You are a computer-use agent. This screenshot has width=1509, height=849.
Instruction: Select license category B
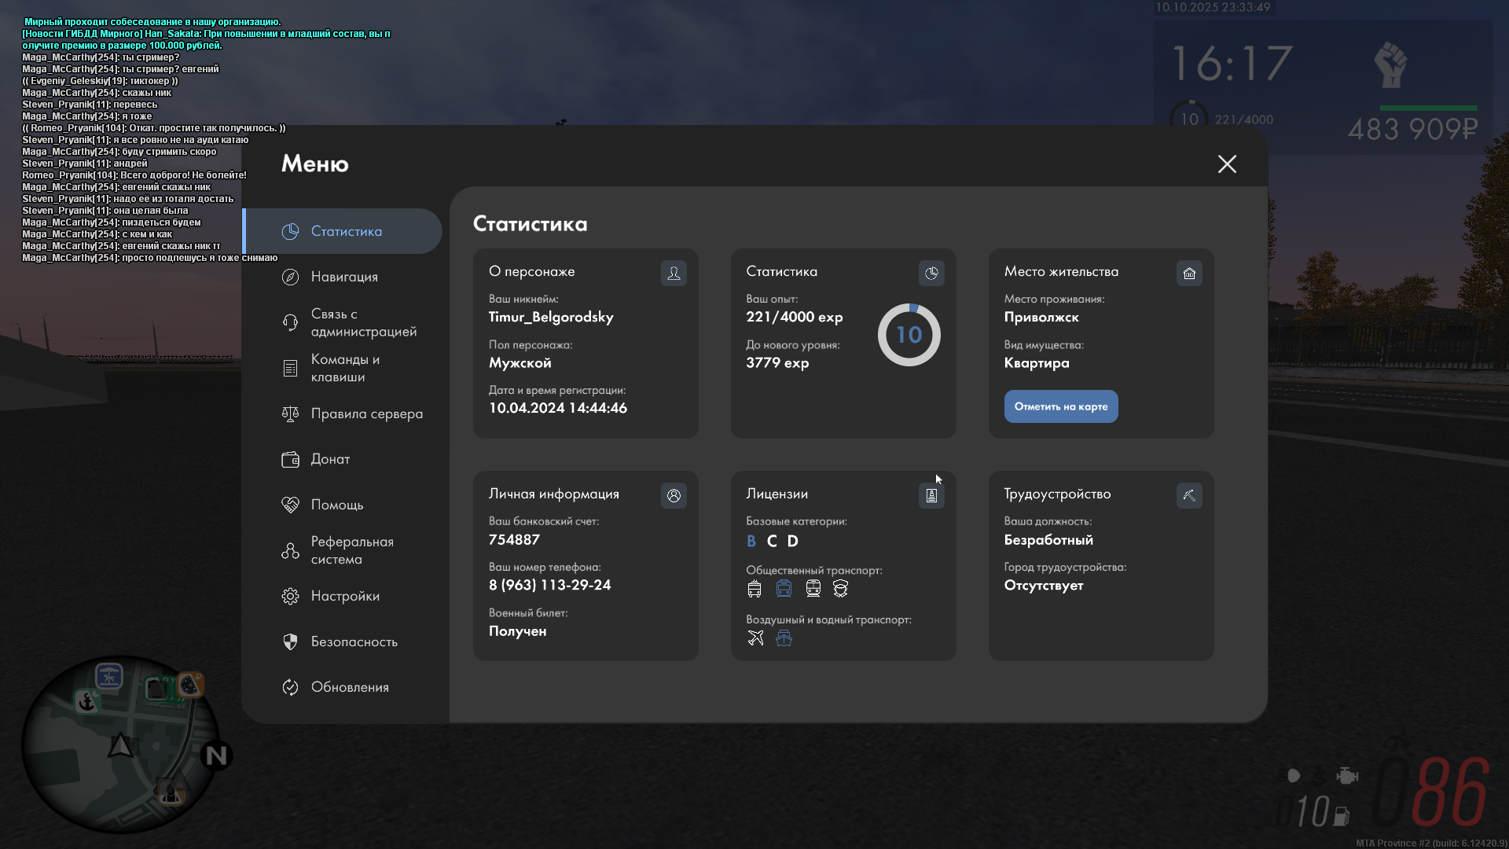751,541
